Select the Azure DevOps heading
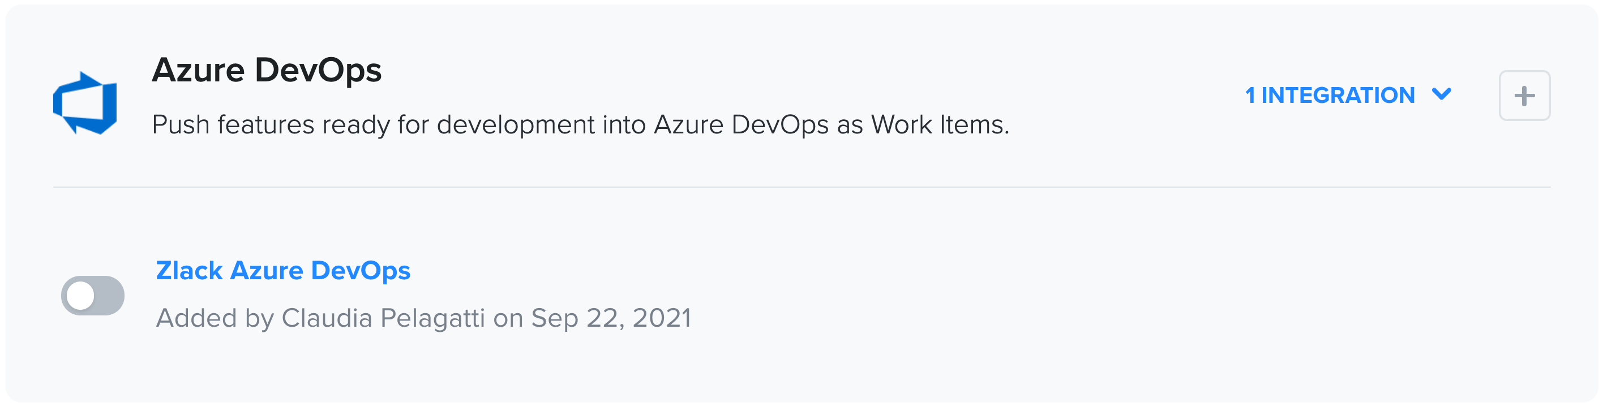This screenshot has width=1603, height=407. click(x=268, y=70)
